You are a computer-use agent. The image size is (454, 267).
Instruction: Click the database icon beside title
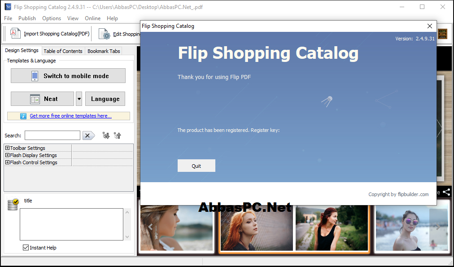click(x=13, y=204)
